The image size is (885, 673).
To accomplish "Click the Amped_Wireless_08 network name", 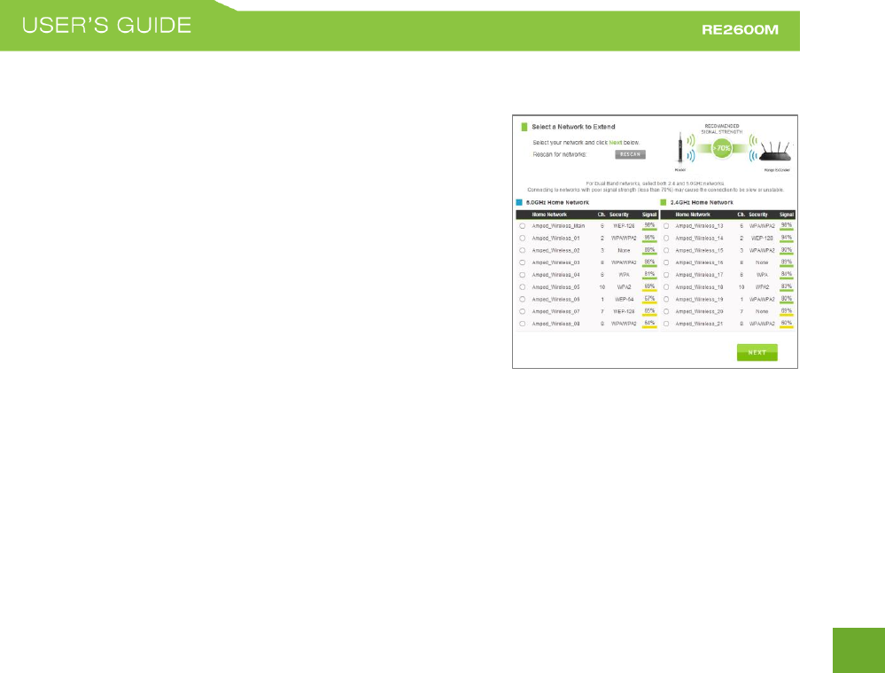I will pos(555,324).
